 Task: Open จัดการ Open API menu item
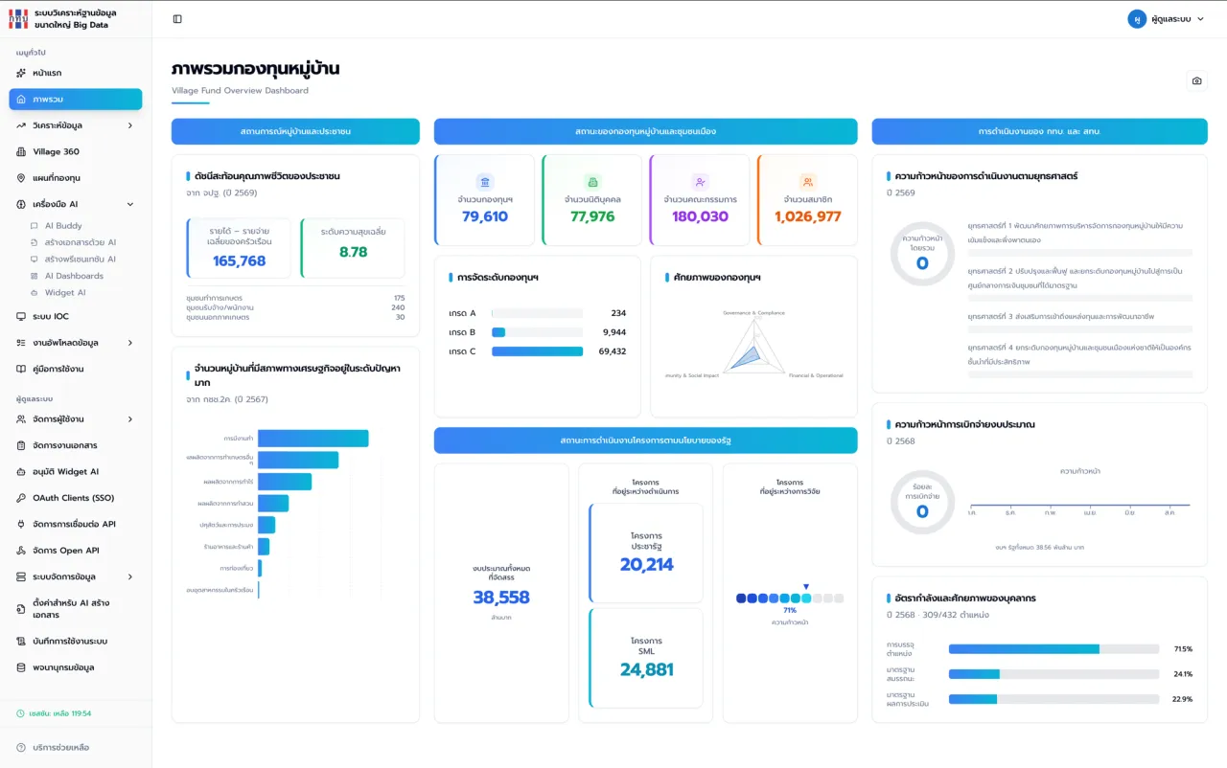tap(76, 551)
